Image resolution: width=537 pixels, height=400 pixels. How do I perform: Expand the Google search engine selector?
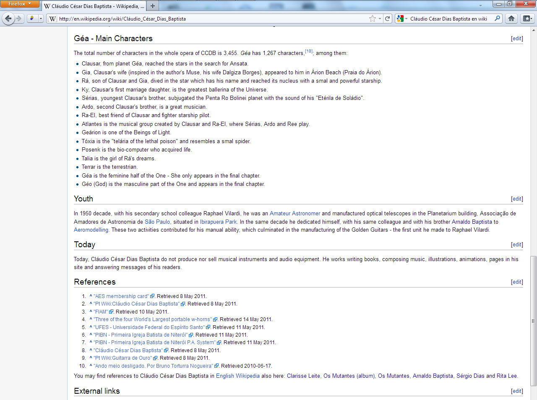pyautogui.click(x=402, y=18)
